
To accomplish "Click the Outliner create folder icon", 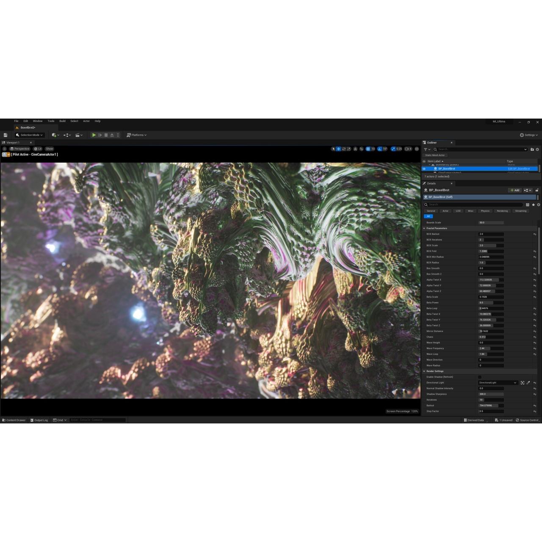I will pyautogui.click(x=532, y=149).
